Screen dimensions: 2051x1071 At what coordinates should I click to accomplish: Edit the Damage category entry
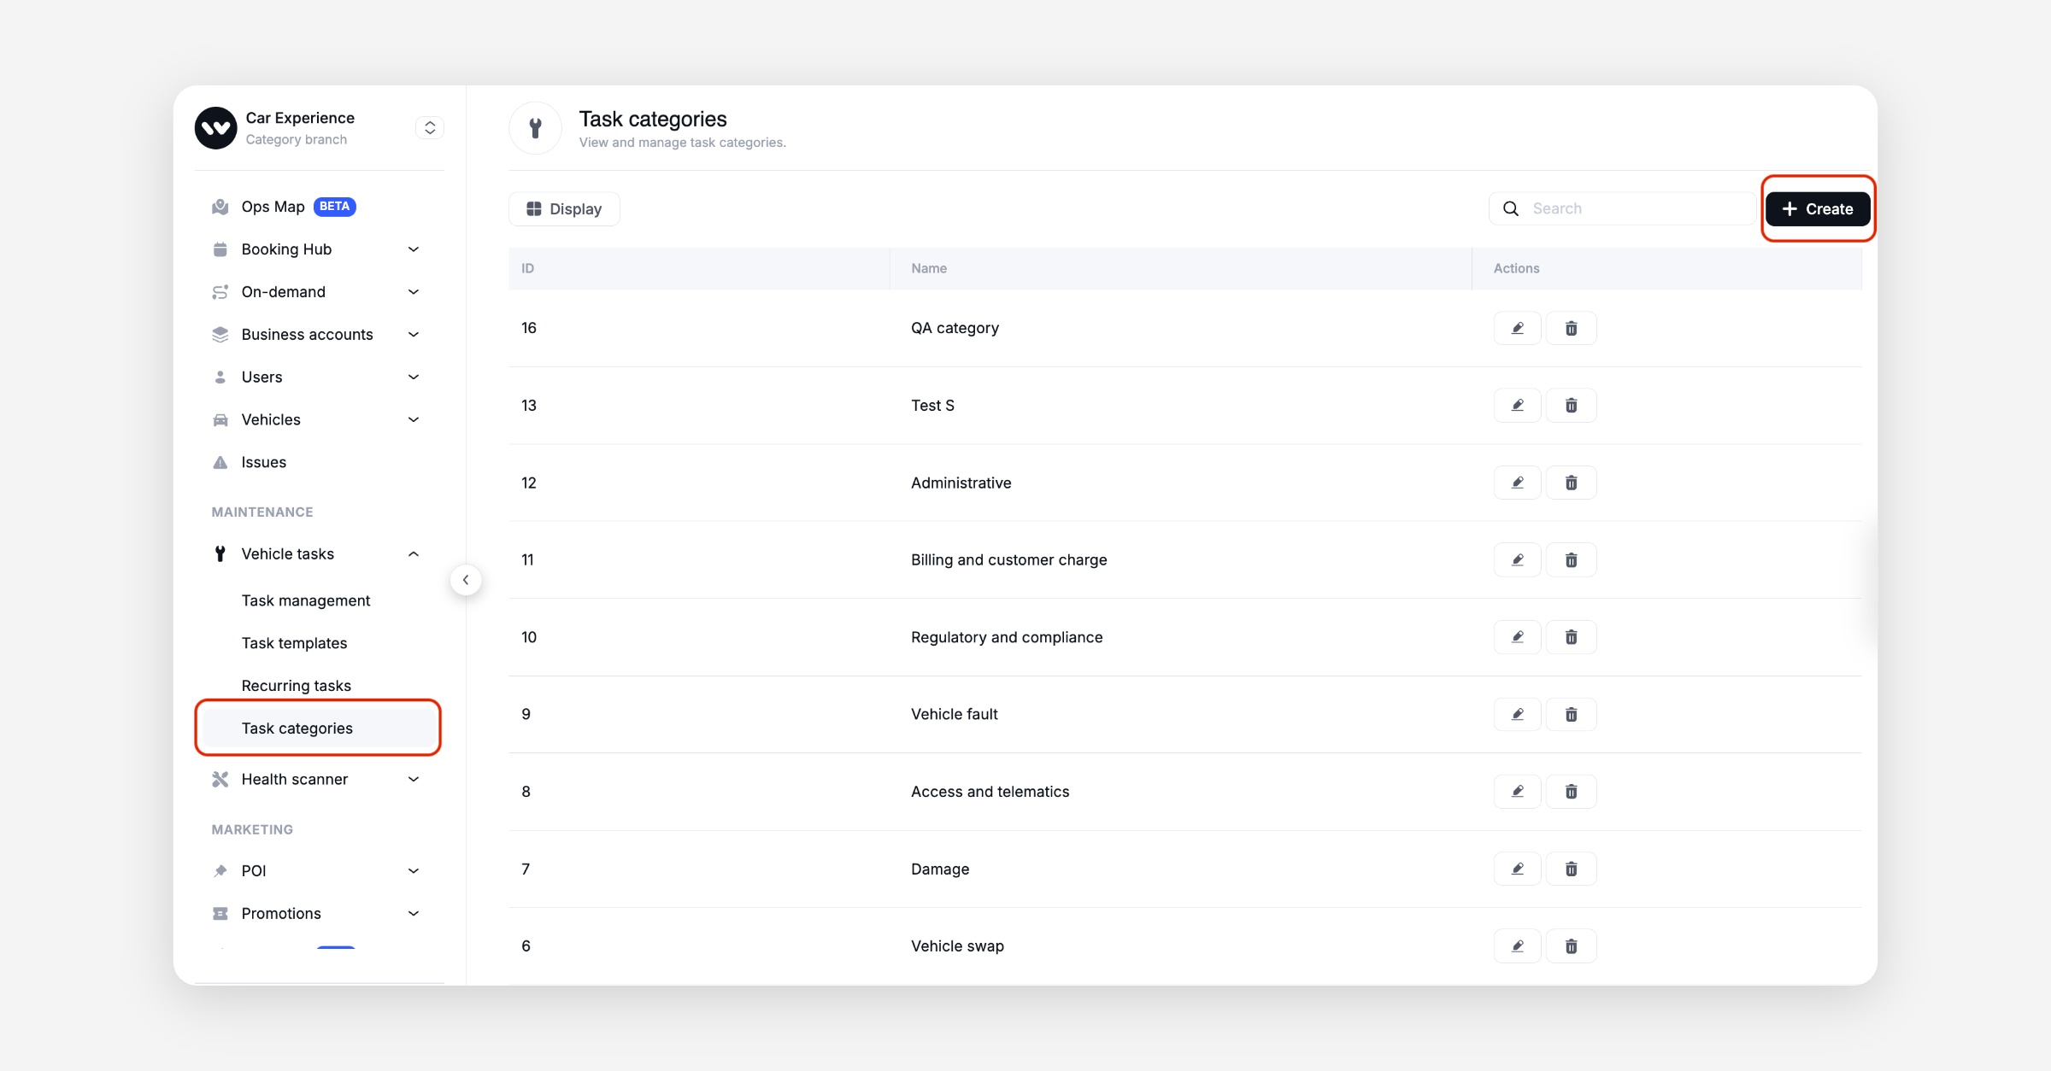[1517, 869]
